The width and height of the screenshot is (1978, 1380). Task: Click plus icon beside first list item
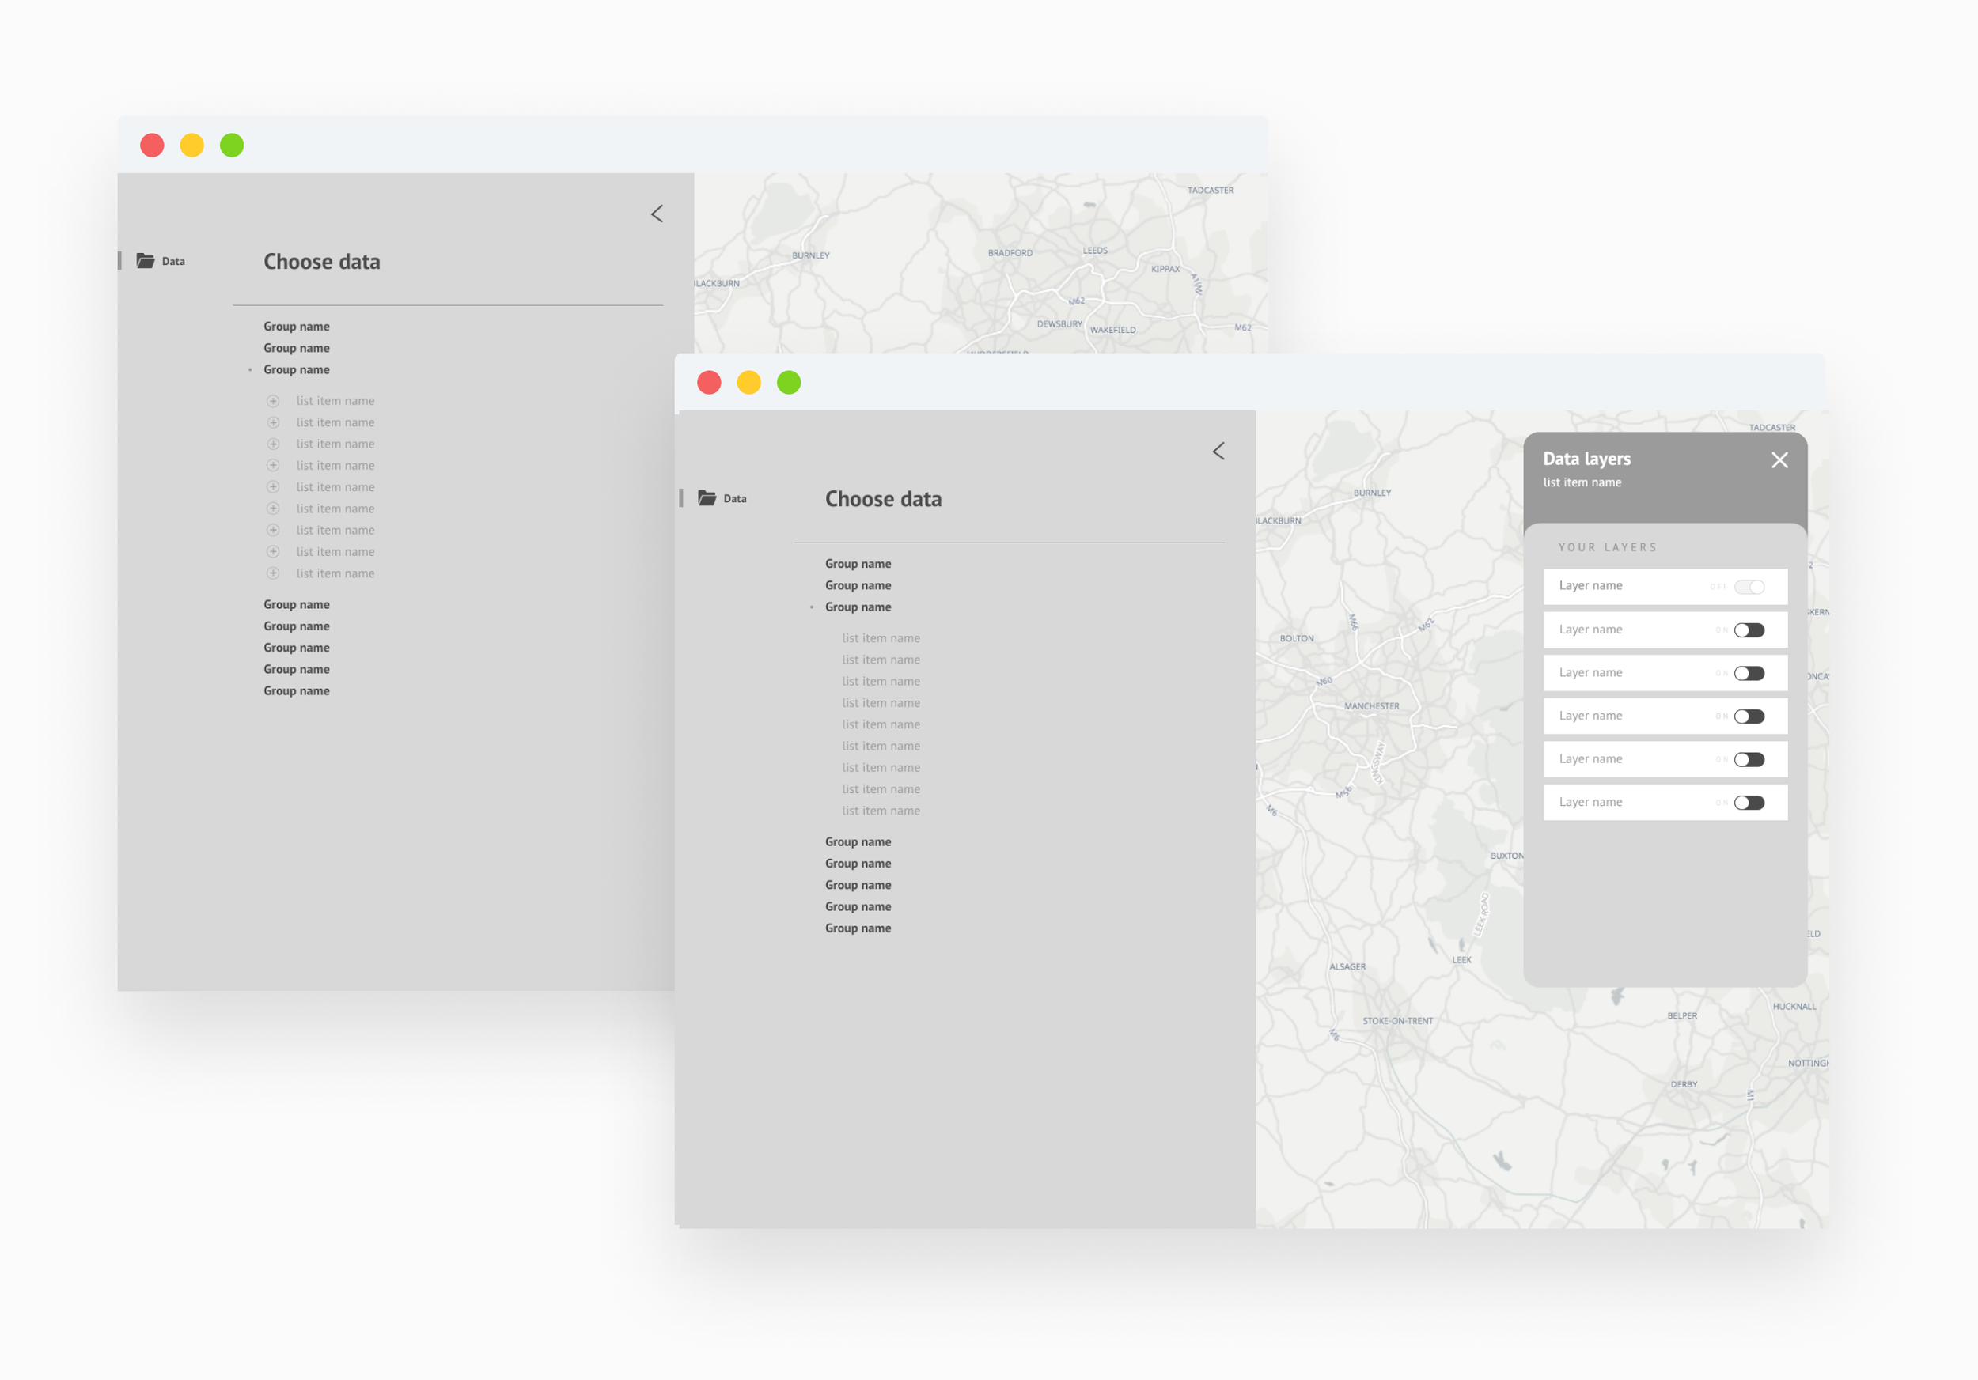pos(273,401)
